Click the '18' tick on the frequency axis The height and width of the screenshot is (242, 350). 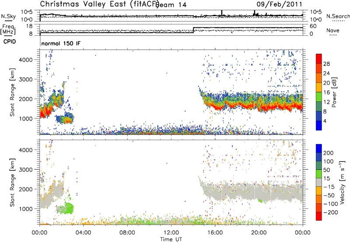coord(29,26)
